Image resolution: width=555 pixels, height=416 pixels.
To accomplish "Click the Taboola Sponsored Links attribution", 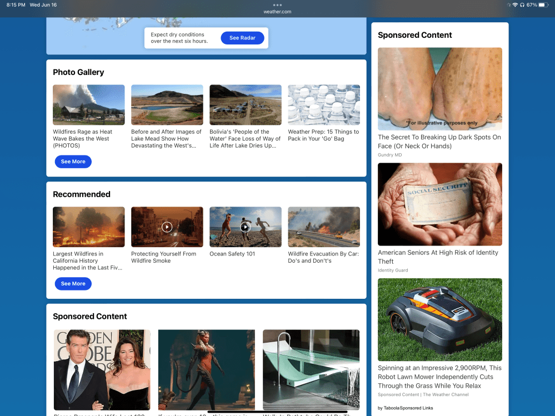I will click(x=406, y=408).
